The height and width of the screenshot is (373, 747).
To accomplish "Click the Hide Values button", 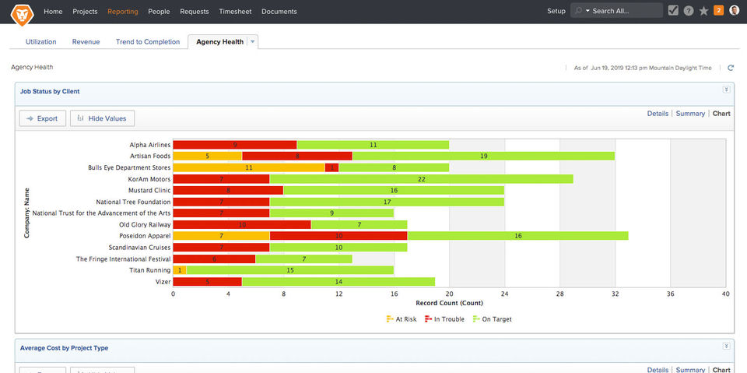I will (x=103, y=118).
